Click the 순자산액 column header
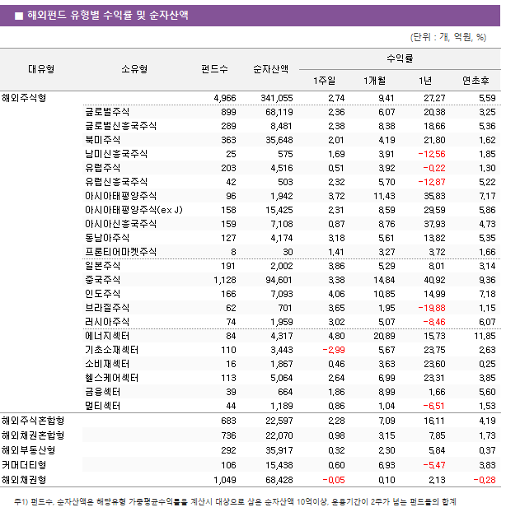The width and height of the screenshot is (506, 512). (x=270, y=69)
